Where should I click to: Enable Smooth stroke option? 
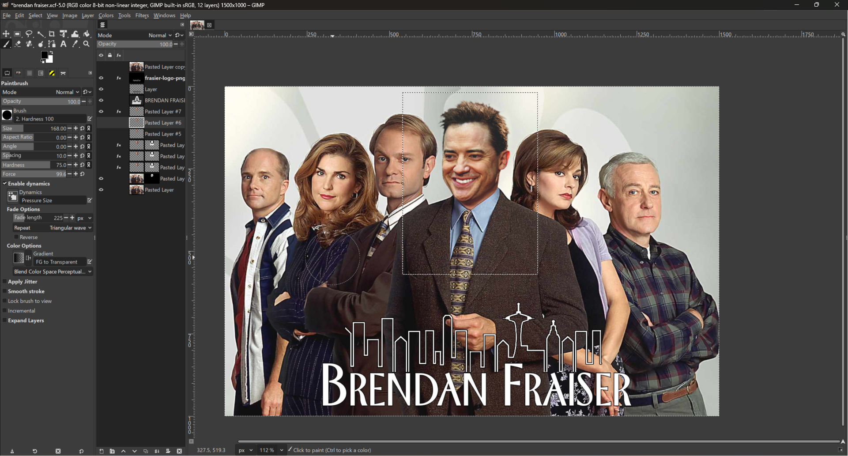click(5, 291)
